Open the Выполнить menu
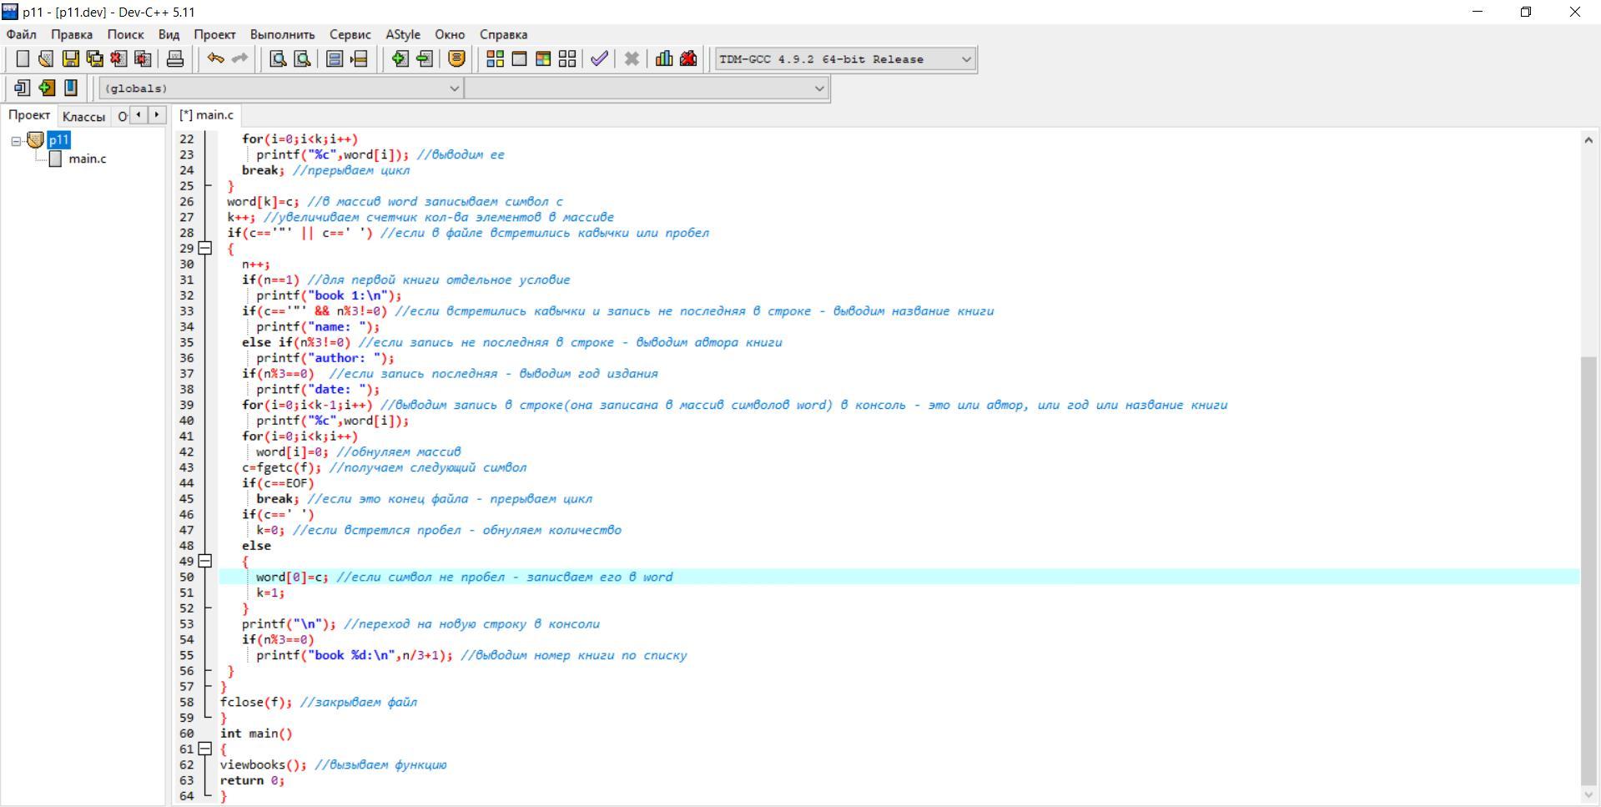Viewport: 1601px width, 807px height. tap(283, 34)
